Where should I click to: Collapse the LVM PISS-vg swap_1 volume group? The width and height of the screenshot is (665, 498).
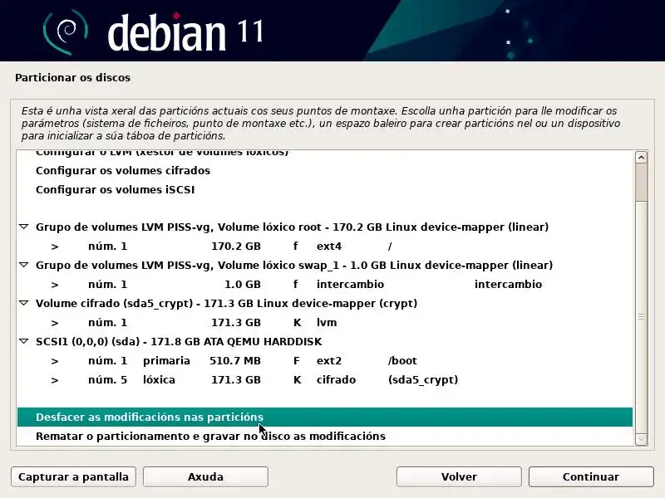pyautogui.click(x=24, y=265)
